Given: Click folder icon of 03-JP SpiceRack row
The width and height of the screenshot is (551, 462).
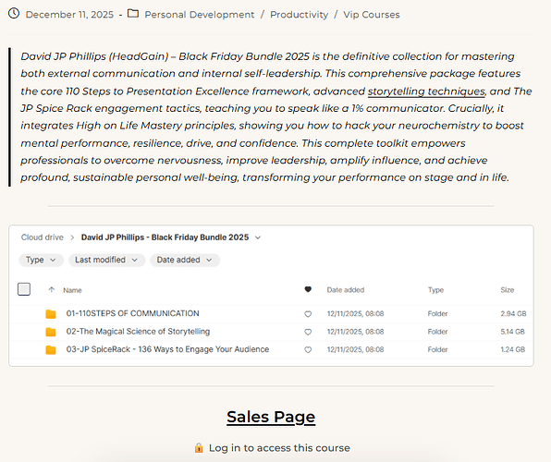Looking at the screenshot, I should point(51,349).
